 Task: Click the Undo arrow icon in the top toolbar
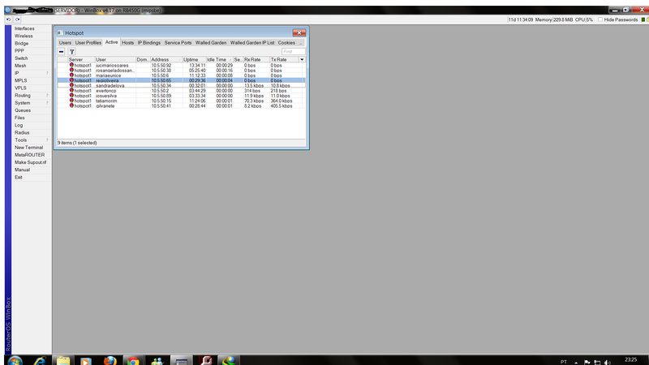(8, 19)
